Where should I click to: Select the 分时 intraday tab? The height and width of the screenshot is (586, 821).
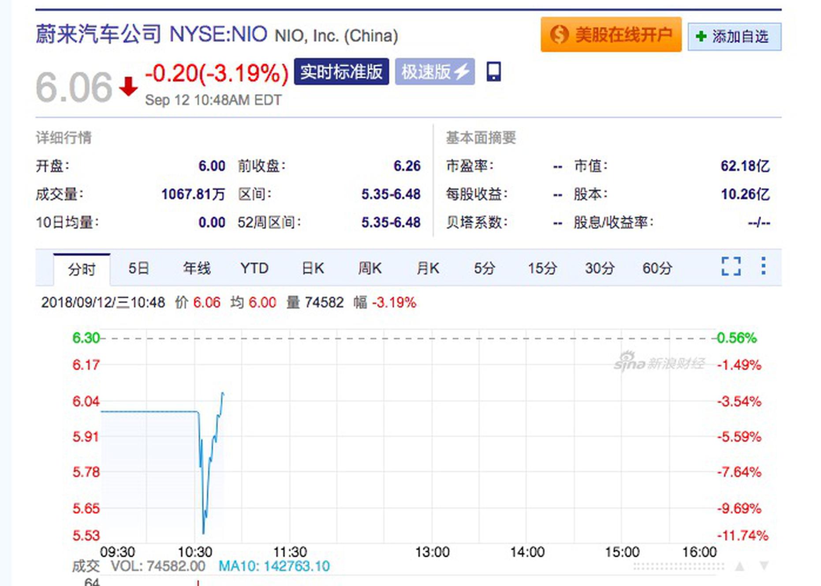point(82,269)
